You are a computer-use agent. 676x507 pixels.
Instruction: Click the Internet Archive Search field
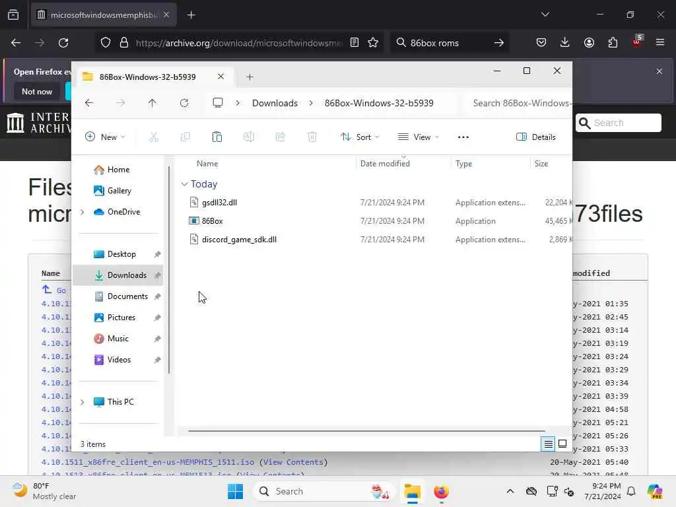618,123
